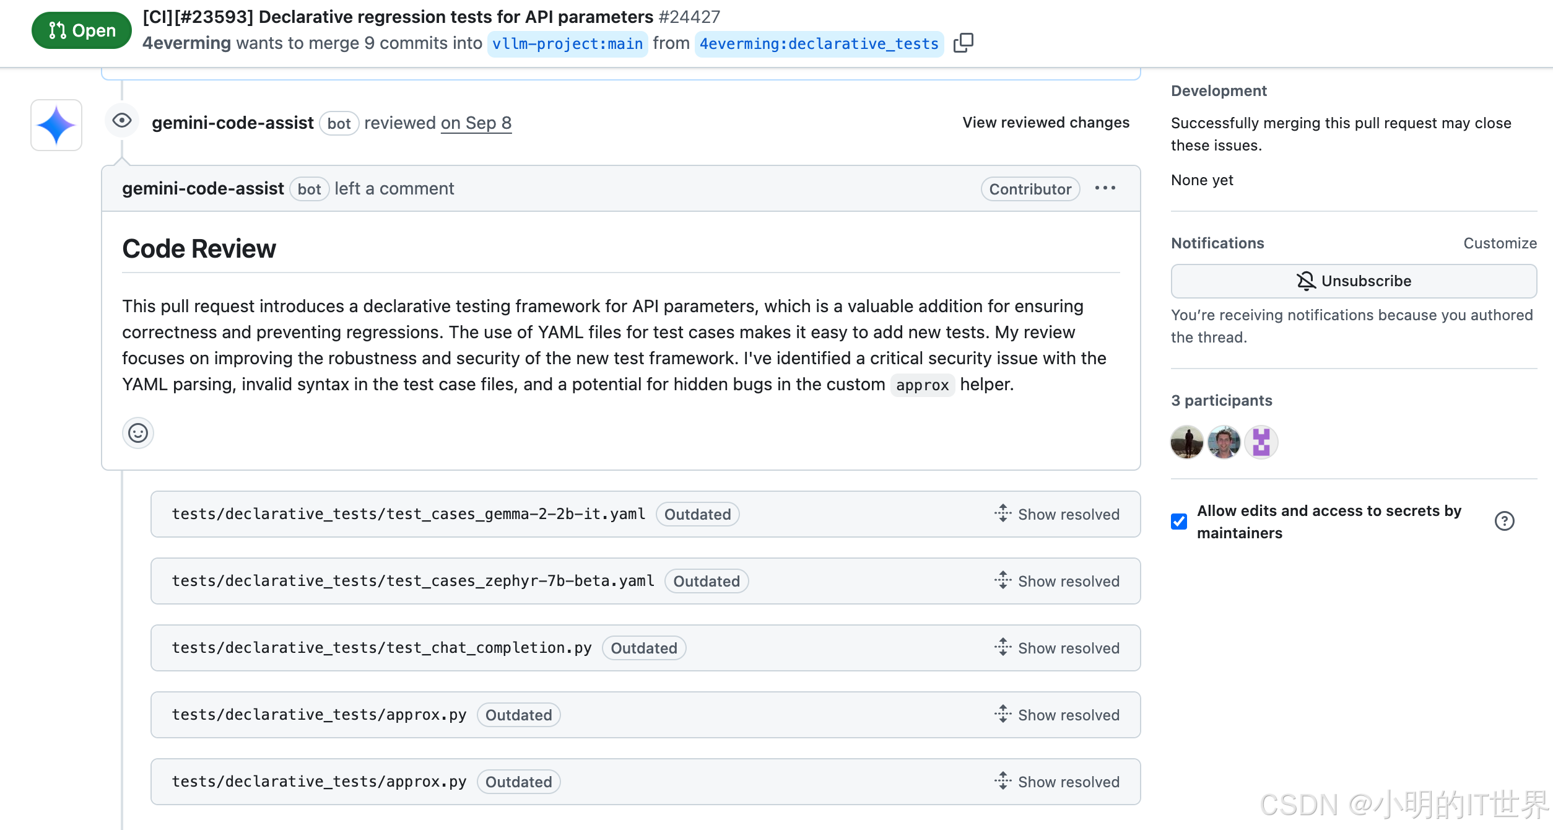Image resolution: width=1553 pixels, height=830 pixels.
Task: Click the pull request title text
Action: click(398, 17)
